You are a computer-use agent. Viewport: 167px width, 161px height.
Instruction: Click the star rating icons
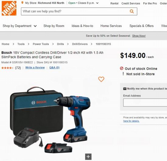(7, 68)
